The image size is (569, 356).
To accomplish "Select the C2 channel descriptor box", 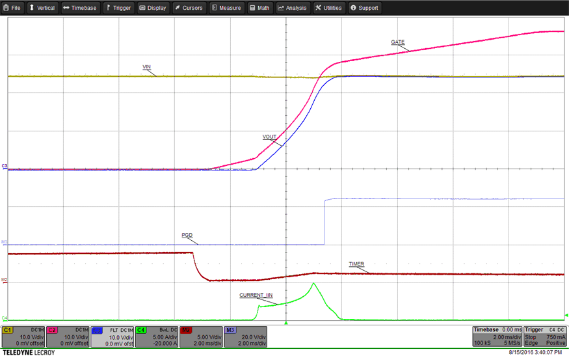I will click(67, 336).
